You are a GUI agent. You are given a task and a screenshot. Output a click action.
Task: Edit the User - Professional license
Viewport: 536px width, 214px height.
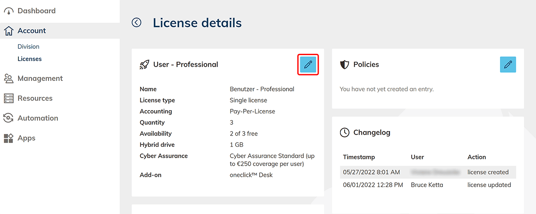click(308, 65)
